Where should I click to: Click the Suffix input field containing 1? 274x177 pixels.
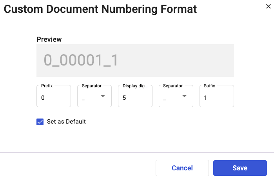click(x=217, y=96)
